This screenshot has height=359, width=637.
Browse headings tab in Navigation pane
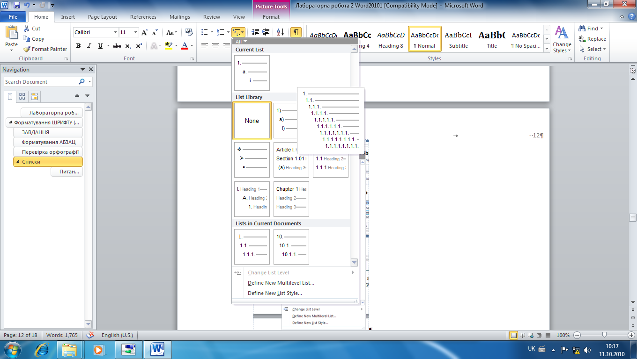pyautogui.click(x=10, y=97)
